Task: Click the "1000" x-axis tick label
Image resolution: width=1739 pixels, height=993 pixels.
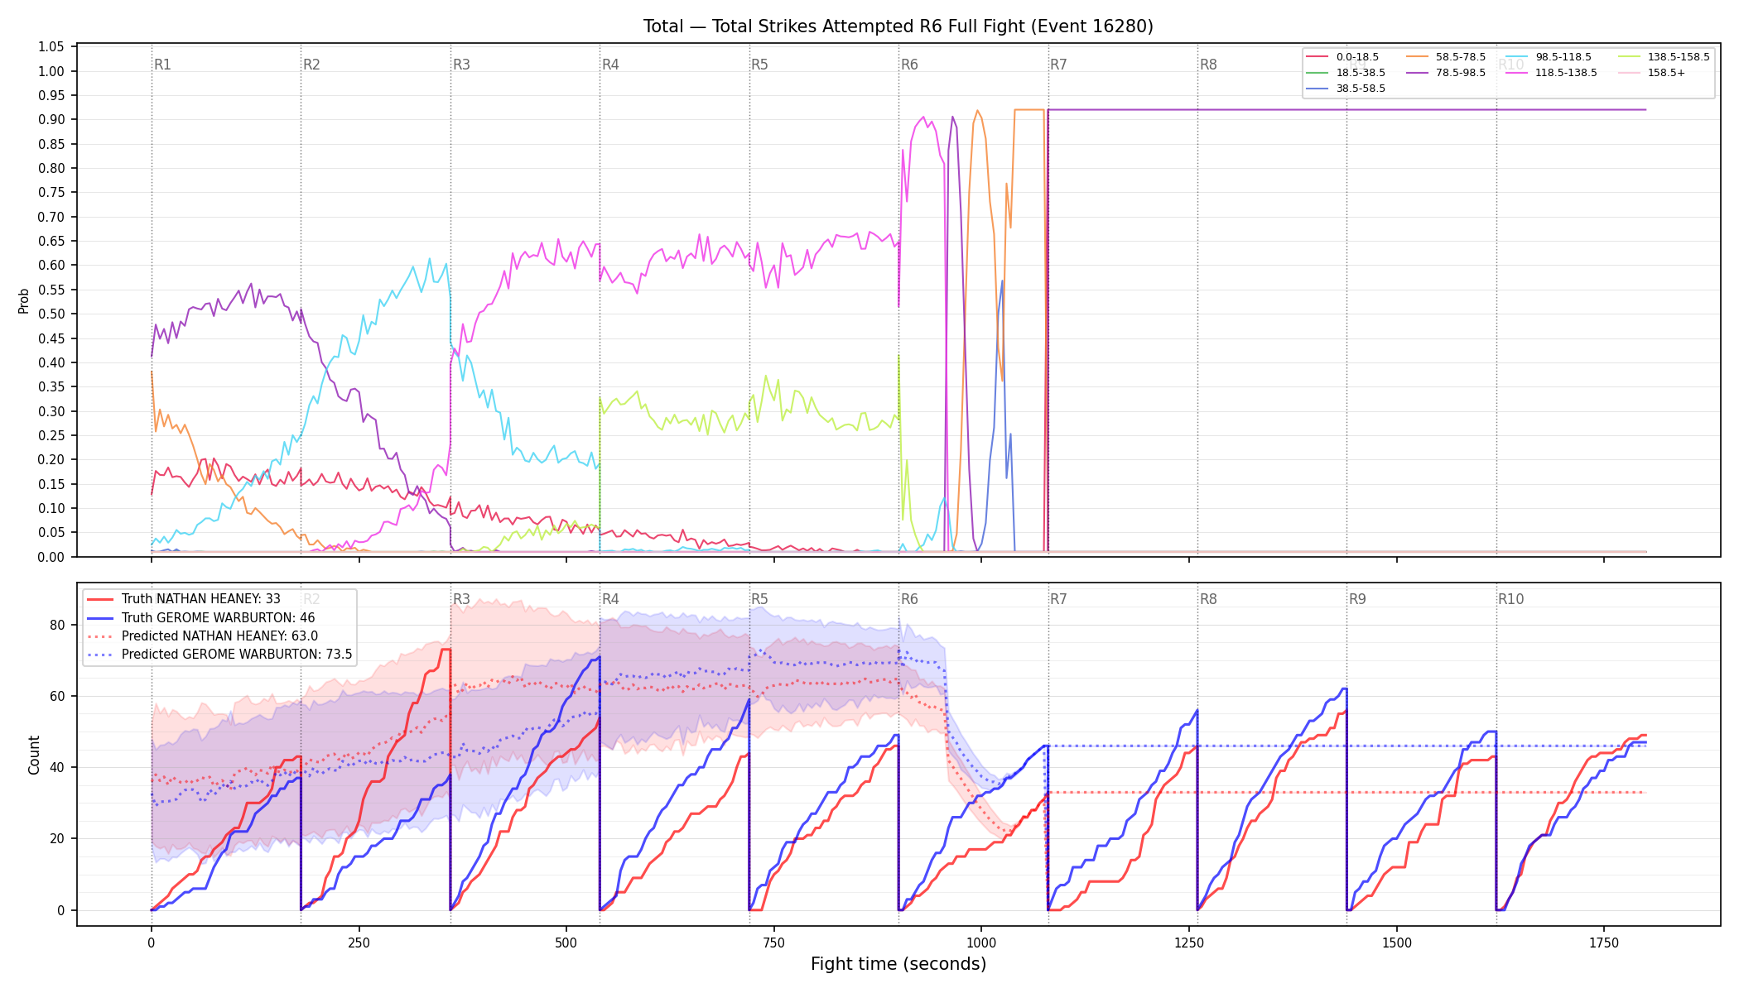Action: pos(981,943)
